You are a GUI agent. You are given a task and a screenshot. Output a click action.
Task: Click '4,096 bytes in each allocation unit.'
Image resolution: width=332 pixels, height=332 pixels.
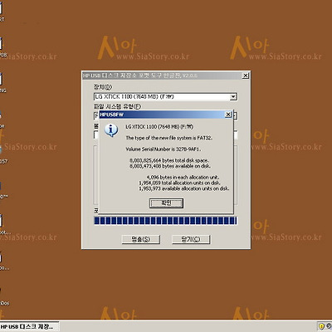click(183, 178)
